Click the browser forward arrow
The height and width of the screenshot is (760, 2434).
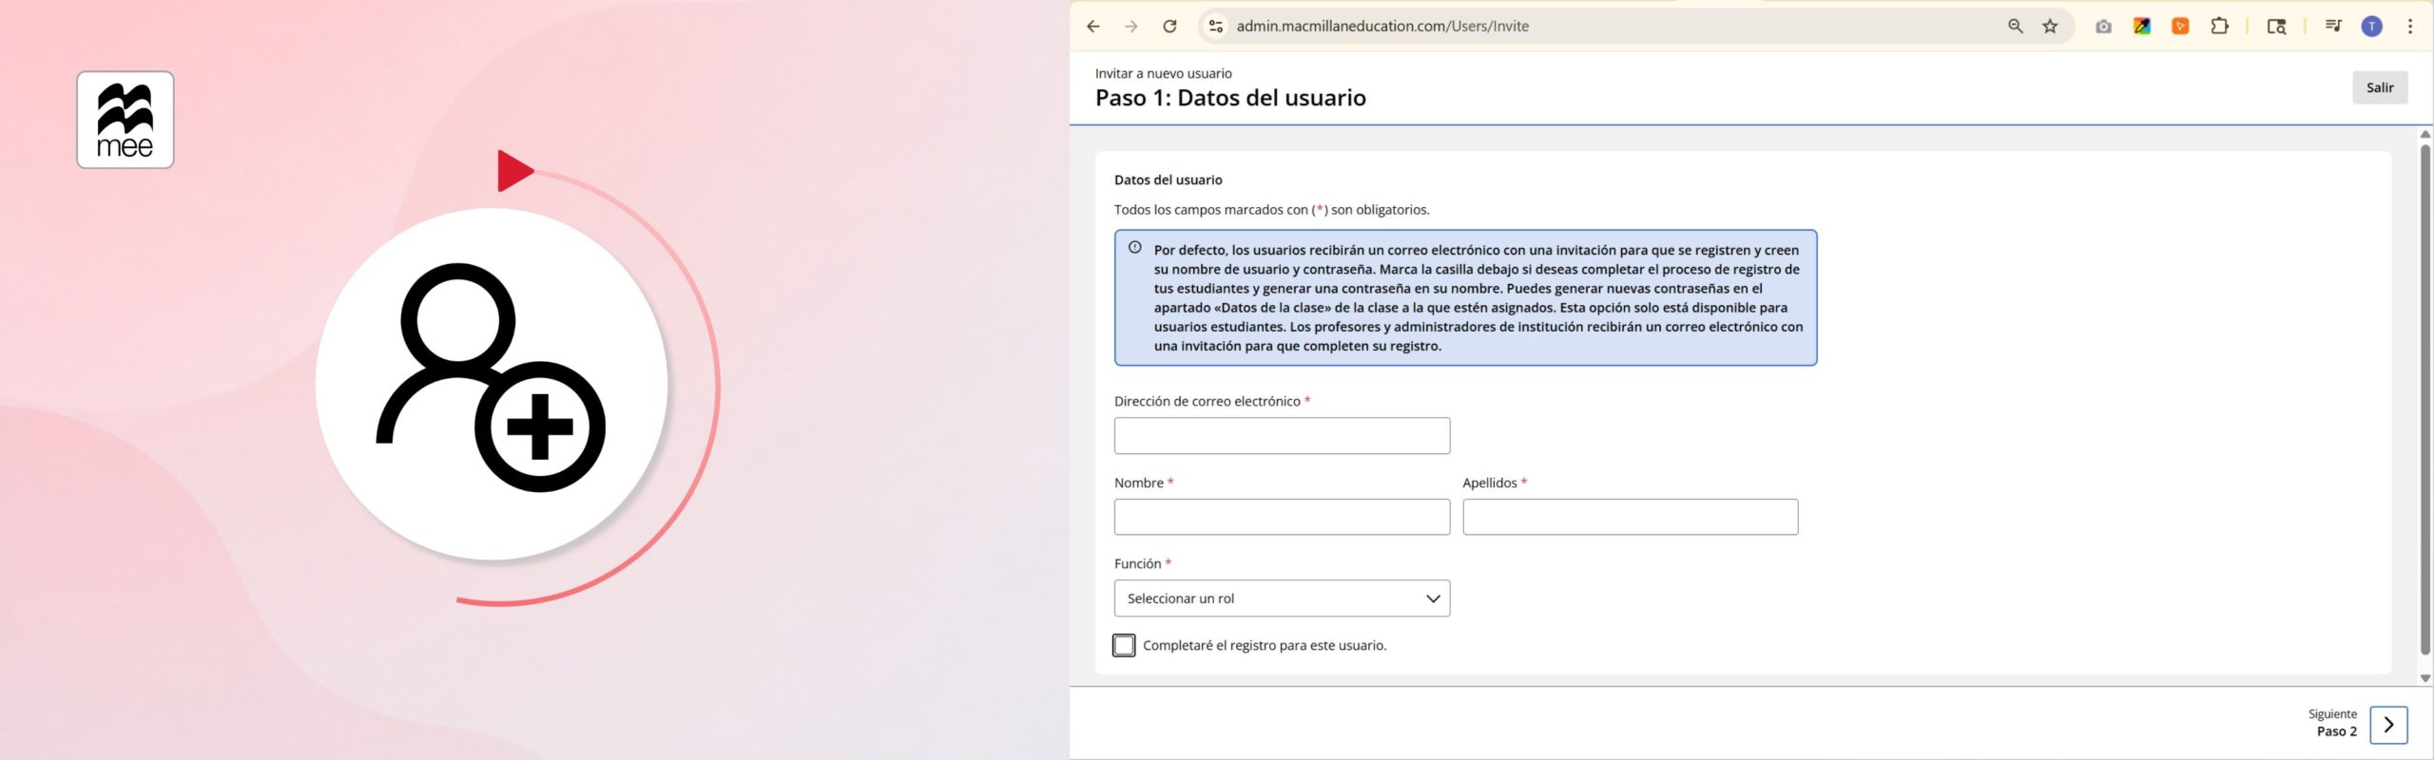click(x=1130, y=27)
